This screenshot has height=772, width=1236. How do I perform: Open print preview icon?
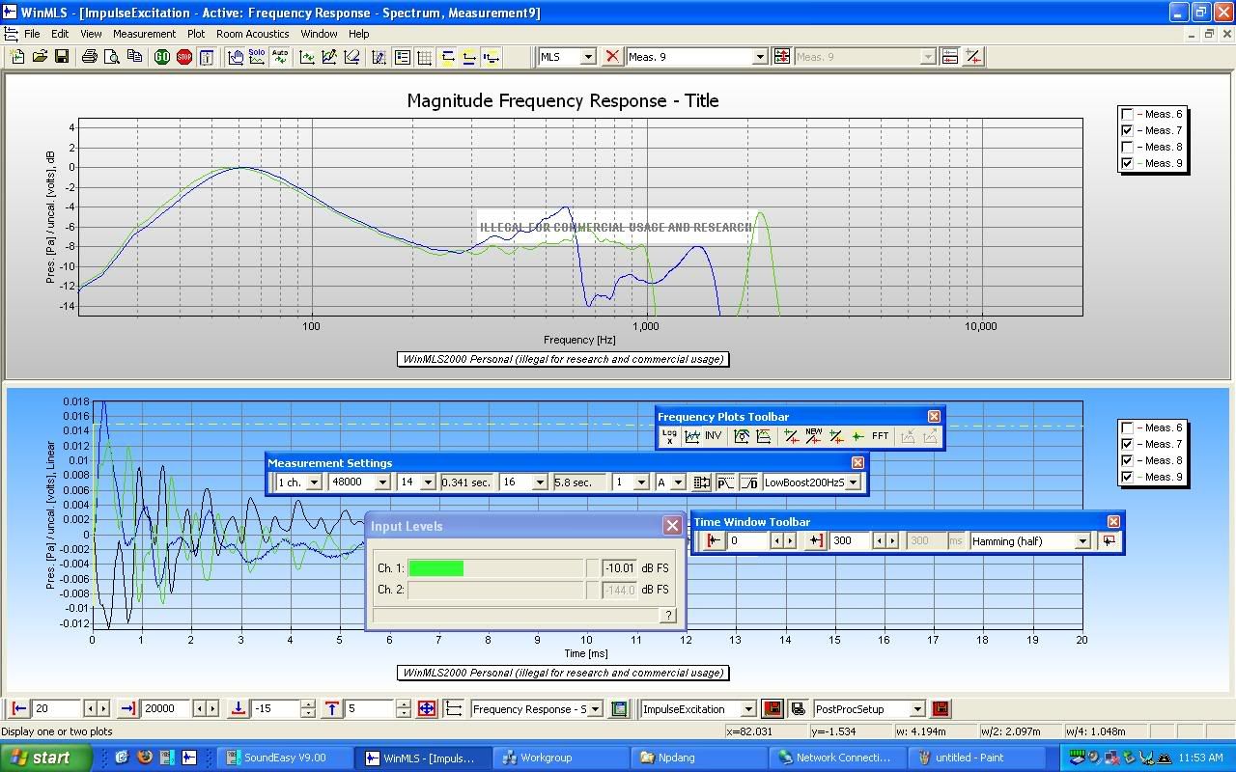coord(111,57)
